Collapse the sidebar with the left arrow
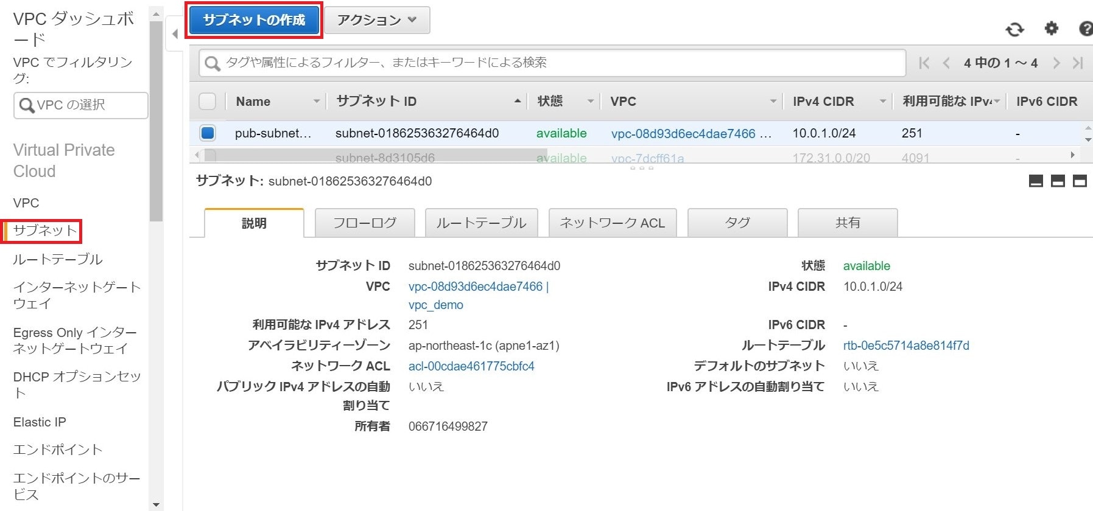 tap(175, 34)
